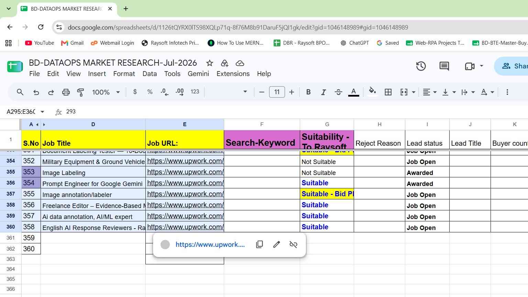This screenshot has height=297, width=528.
Task: Copy link icon in hyperlink popup
Action: (x=260, y=244)
